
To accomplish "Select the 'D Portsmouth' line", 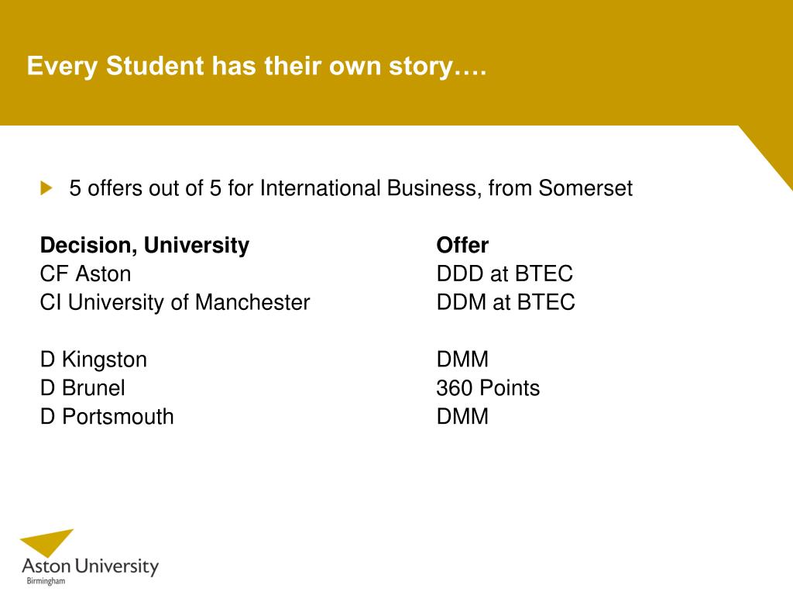I will [x=107, y=417].
